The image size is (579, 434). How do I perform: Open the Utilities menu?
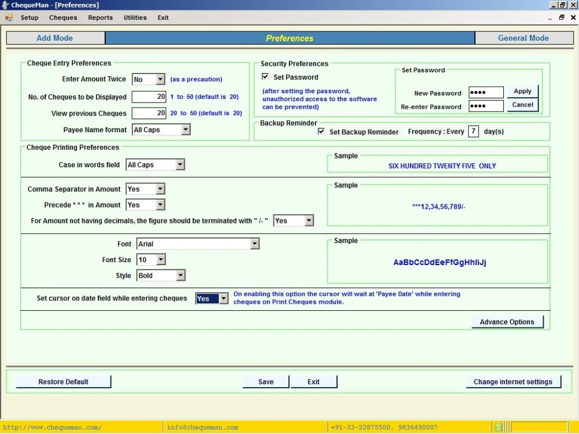pos(135,17)
